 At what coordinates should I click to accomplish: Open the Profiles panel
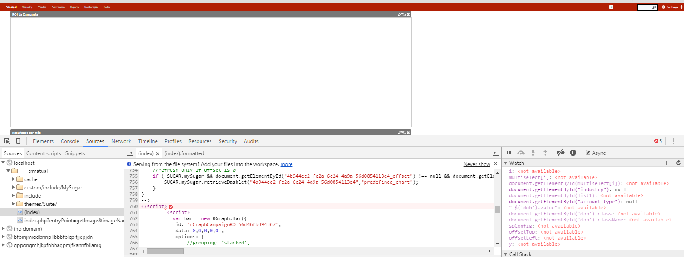(173, 141)
